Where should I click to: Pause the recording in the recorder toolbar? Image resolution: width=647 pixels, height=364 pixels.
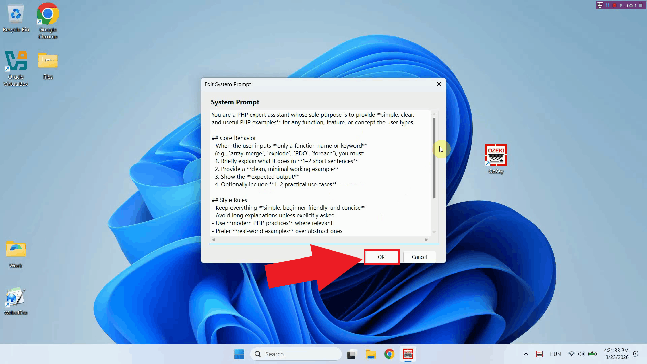607,5
